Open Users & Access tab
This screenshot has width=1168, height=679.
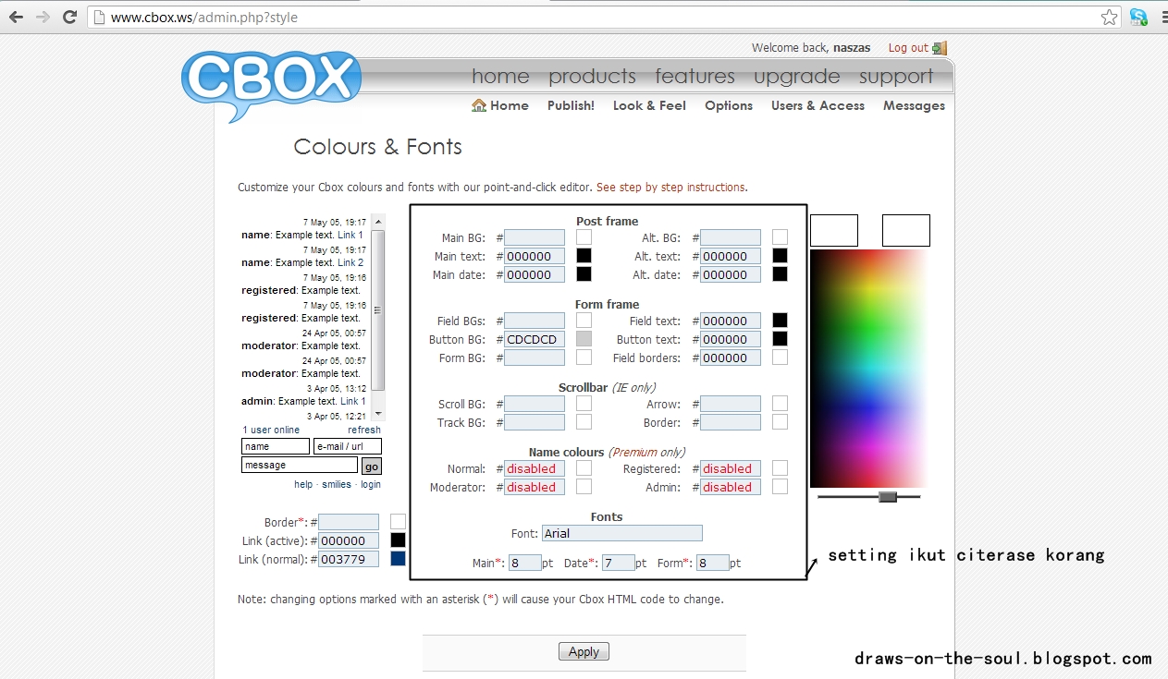(x=818, y=105)
